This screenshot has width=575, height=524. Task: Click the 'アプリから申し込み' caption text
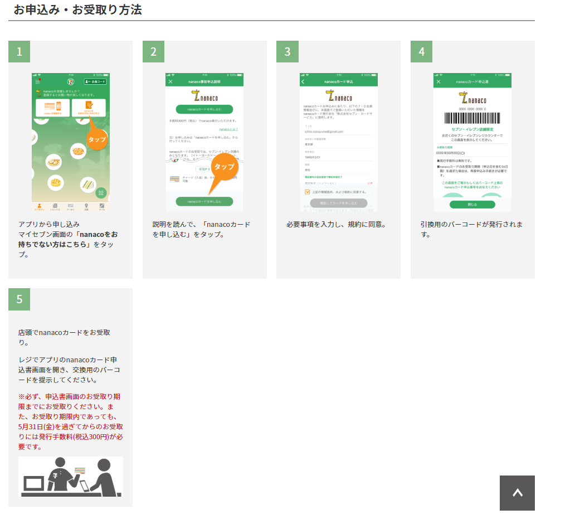[x=49, y=224]
